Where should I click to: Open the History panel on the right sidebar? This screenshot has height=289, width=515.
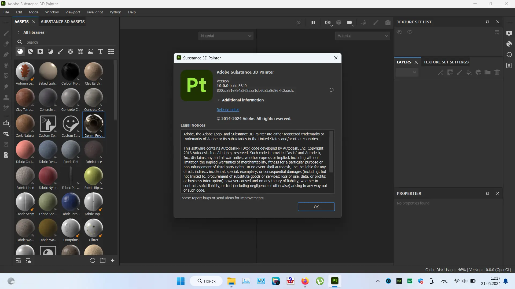pos(509,55)
